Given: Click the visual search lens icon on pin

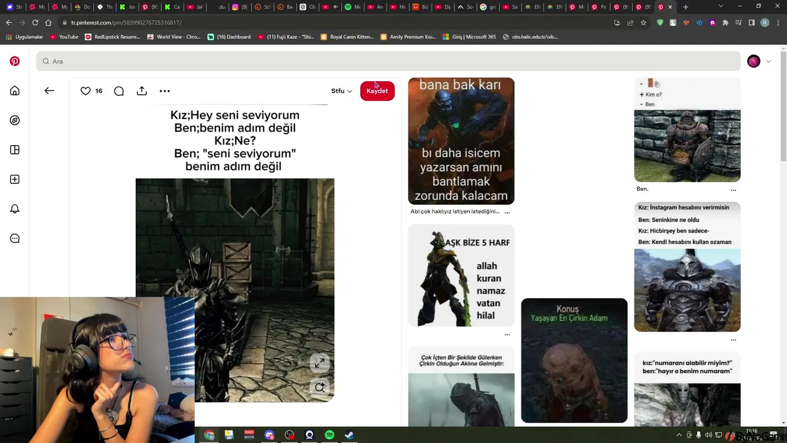Looking at the screenshot, I should click(320, 388).
